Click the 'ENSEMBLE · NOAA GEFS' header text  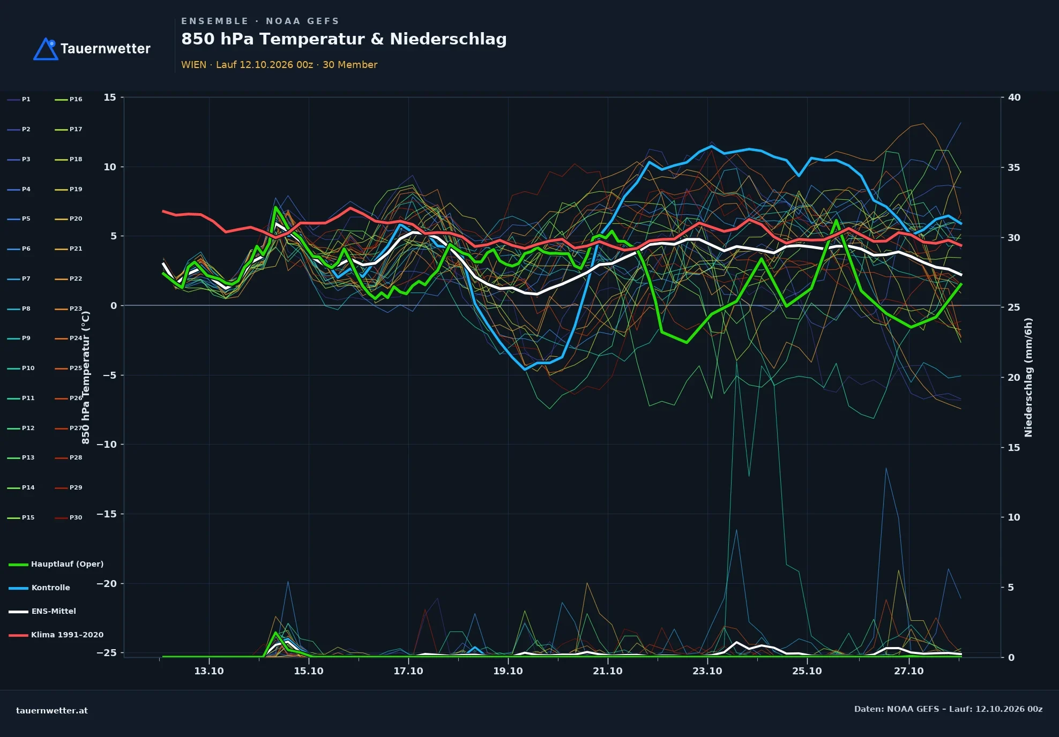click(260, 21)
